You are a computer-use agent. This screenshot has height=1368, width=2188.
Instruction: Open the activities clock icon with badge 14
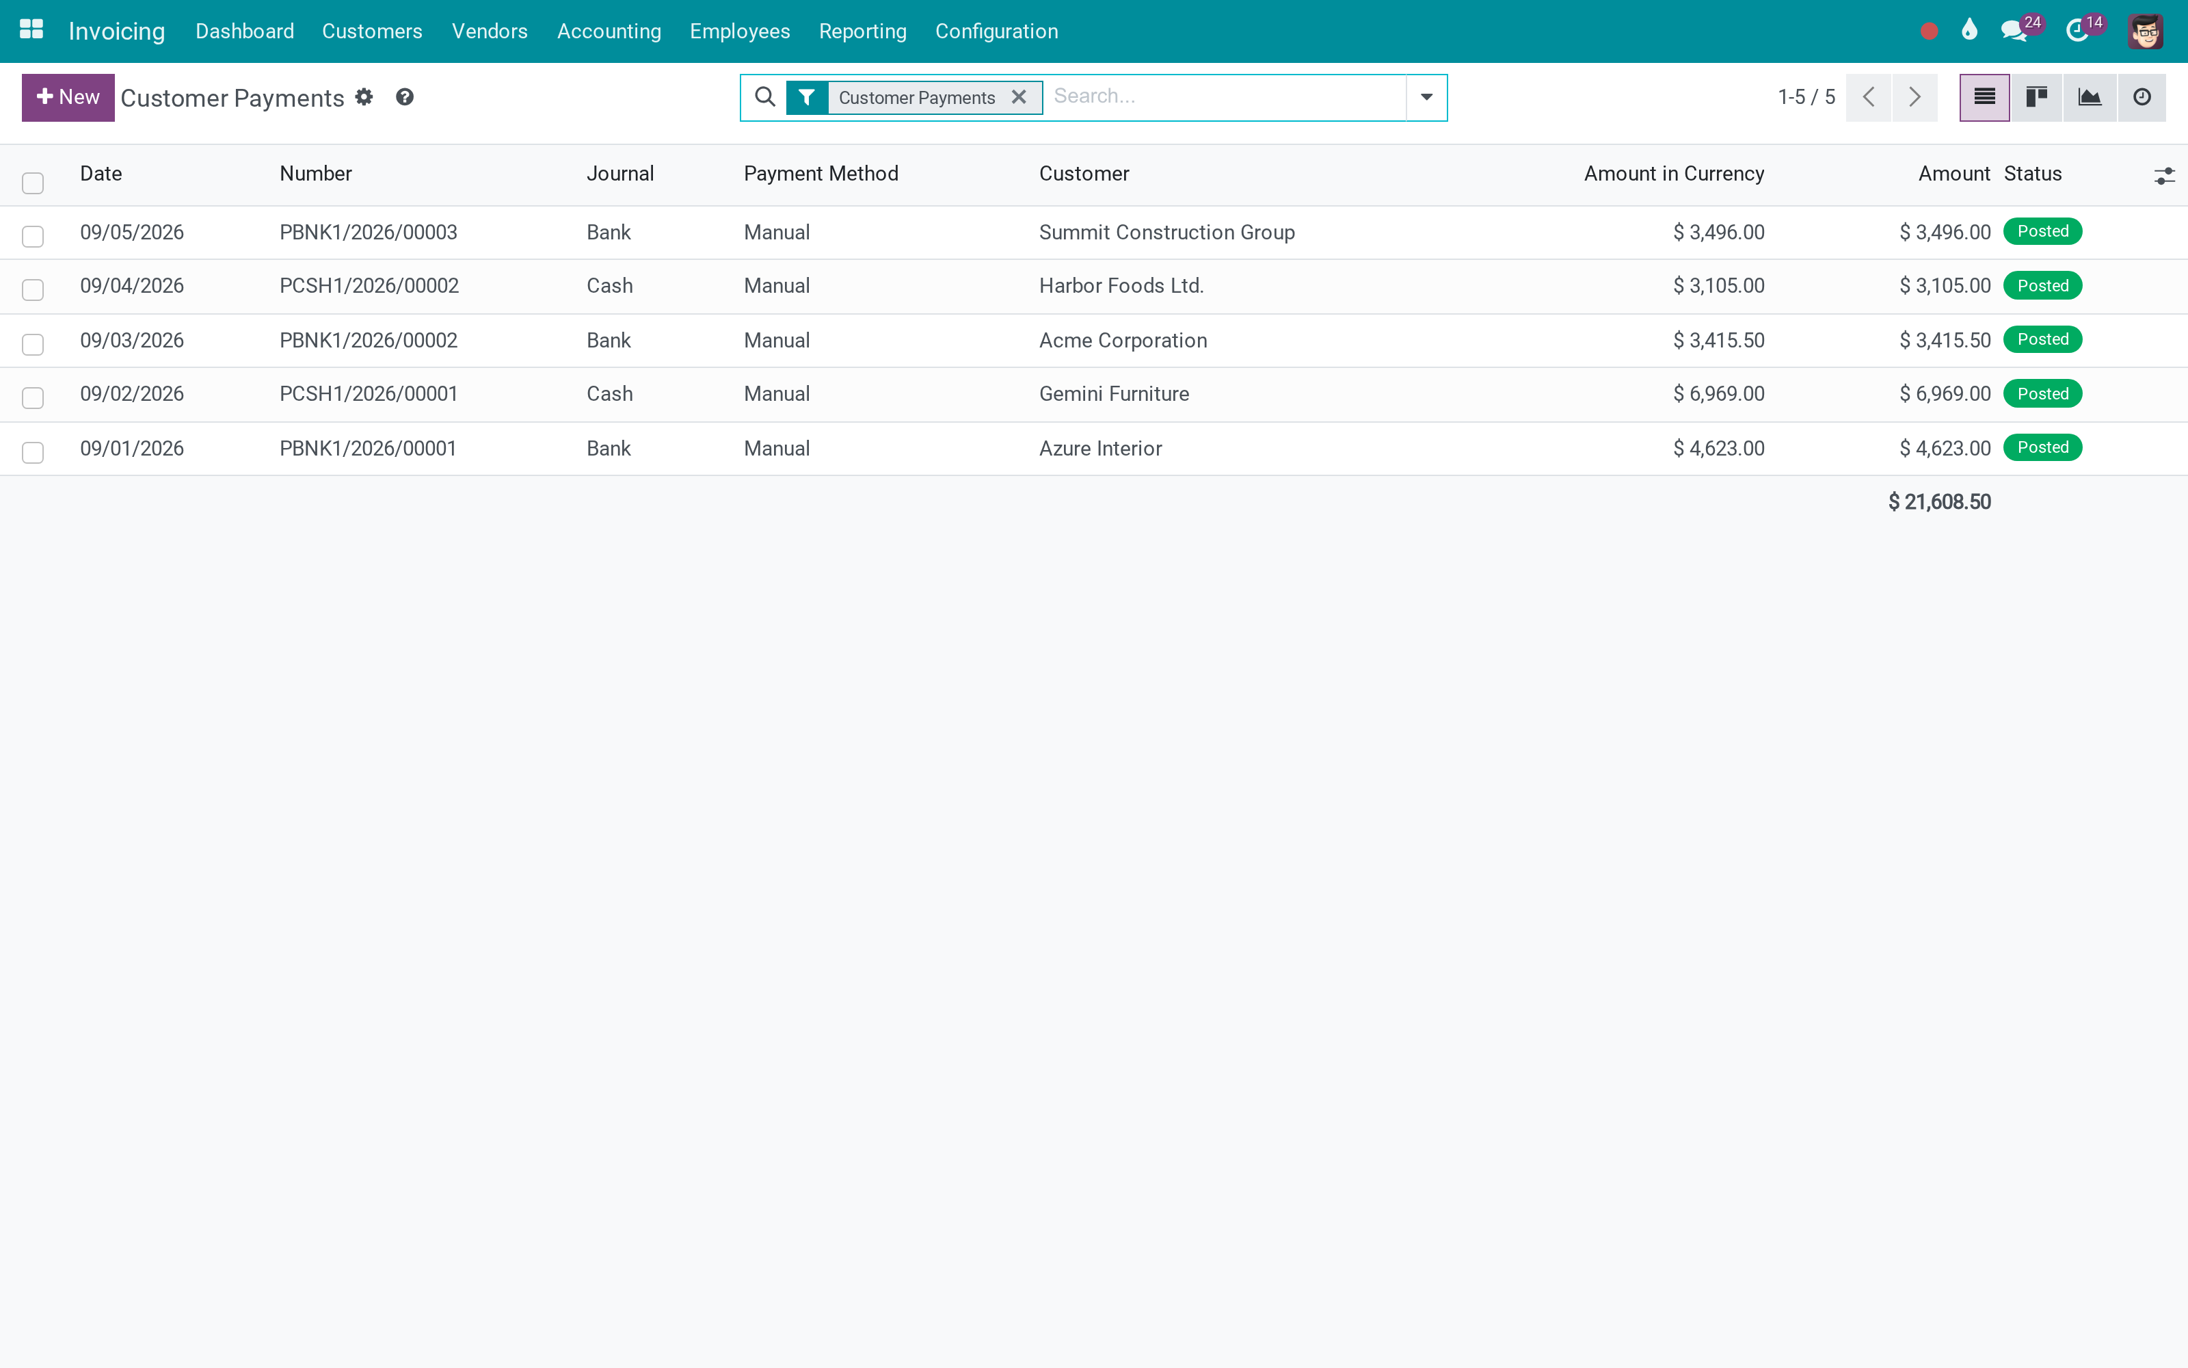[2077, 31]
